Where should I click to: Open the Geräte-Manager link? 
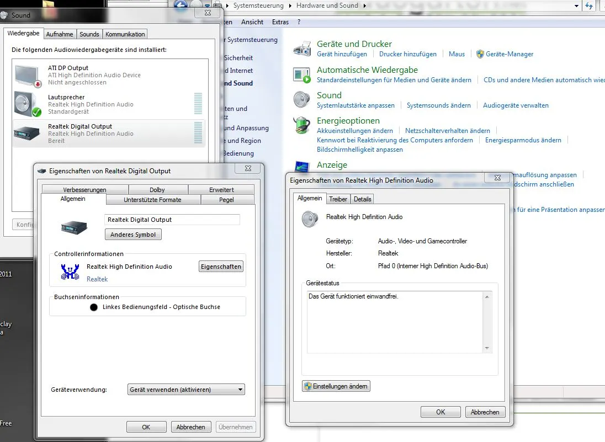[x=510, y=54]
